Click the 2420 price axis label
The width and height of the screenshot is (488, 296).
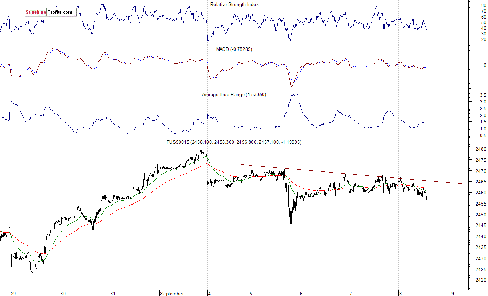(482, 280)
